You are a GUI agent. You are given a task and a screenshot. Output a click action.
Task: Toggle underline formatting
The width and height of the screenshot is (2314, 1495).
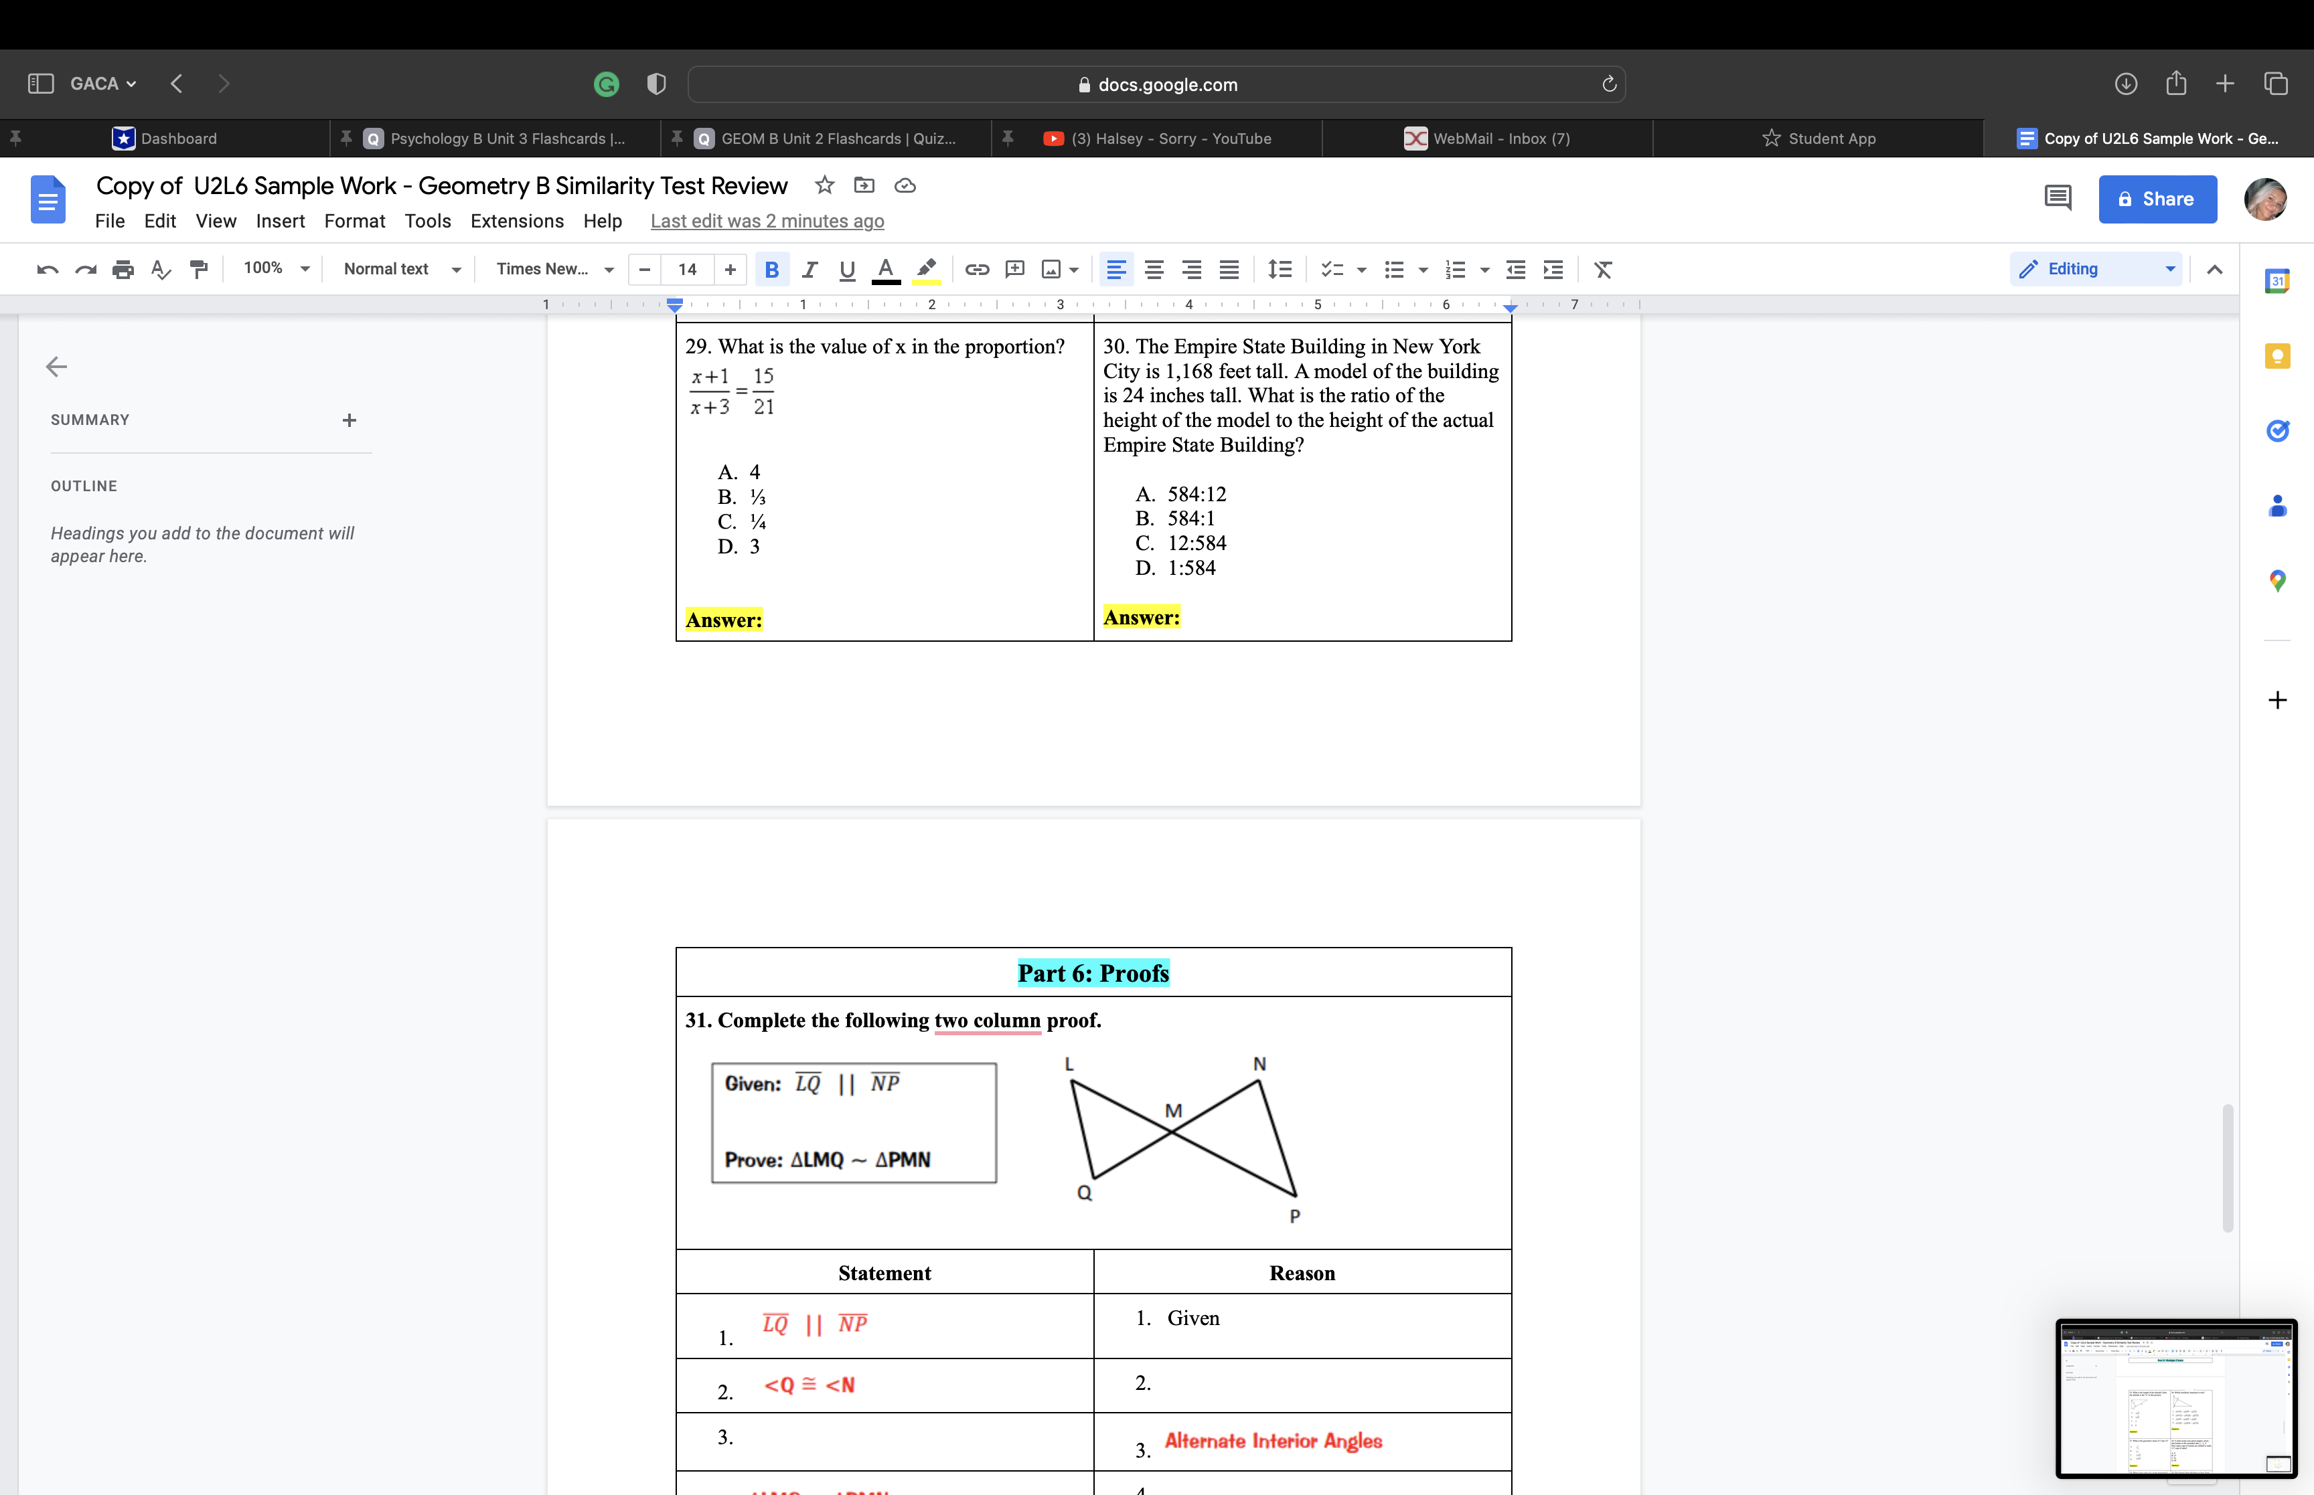point(847,269)
